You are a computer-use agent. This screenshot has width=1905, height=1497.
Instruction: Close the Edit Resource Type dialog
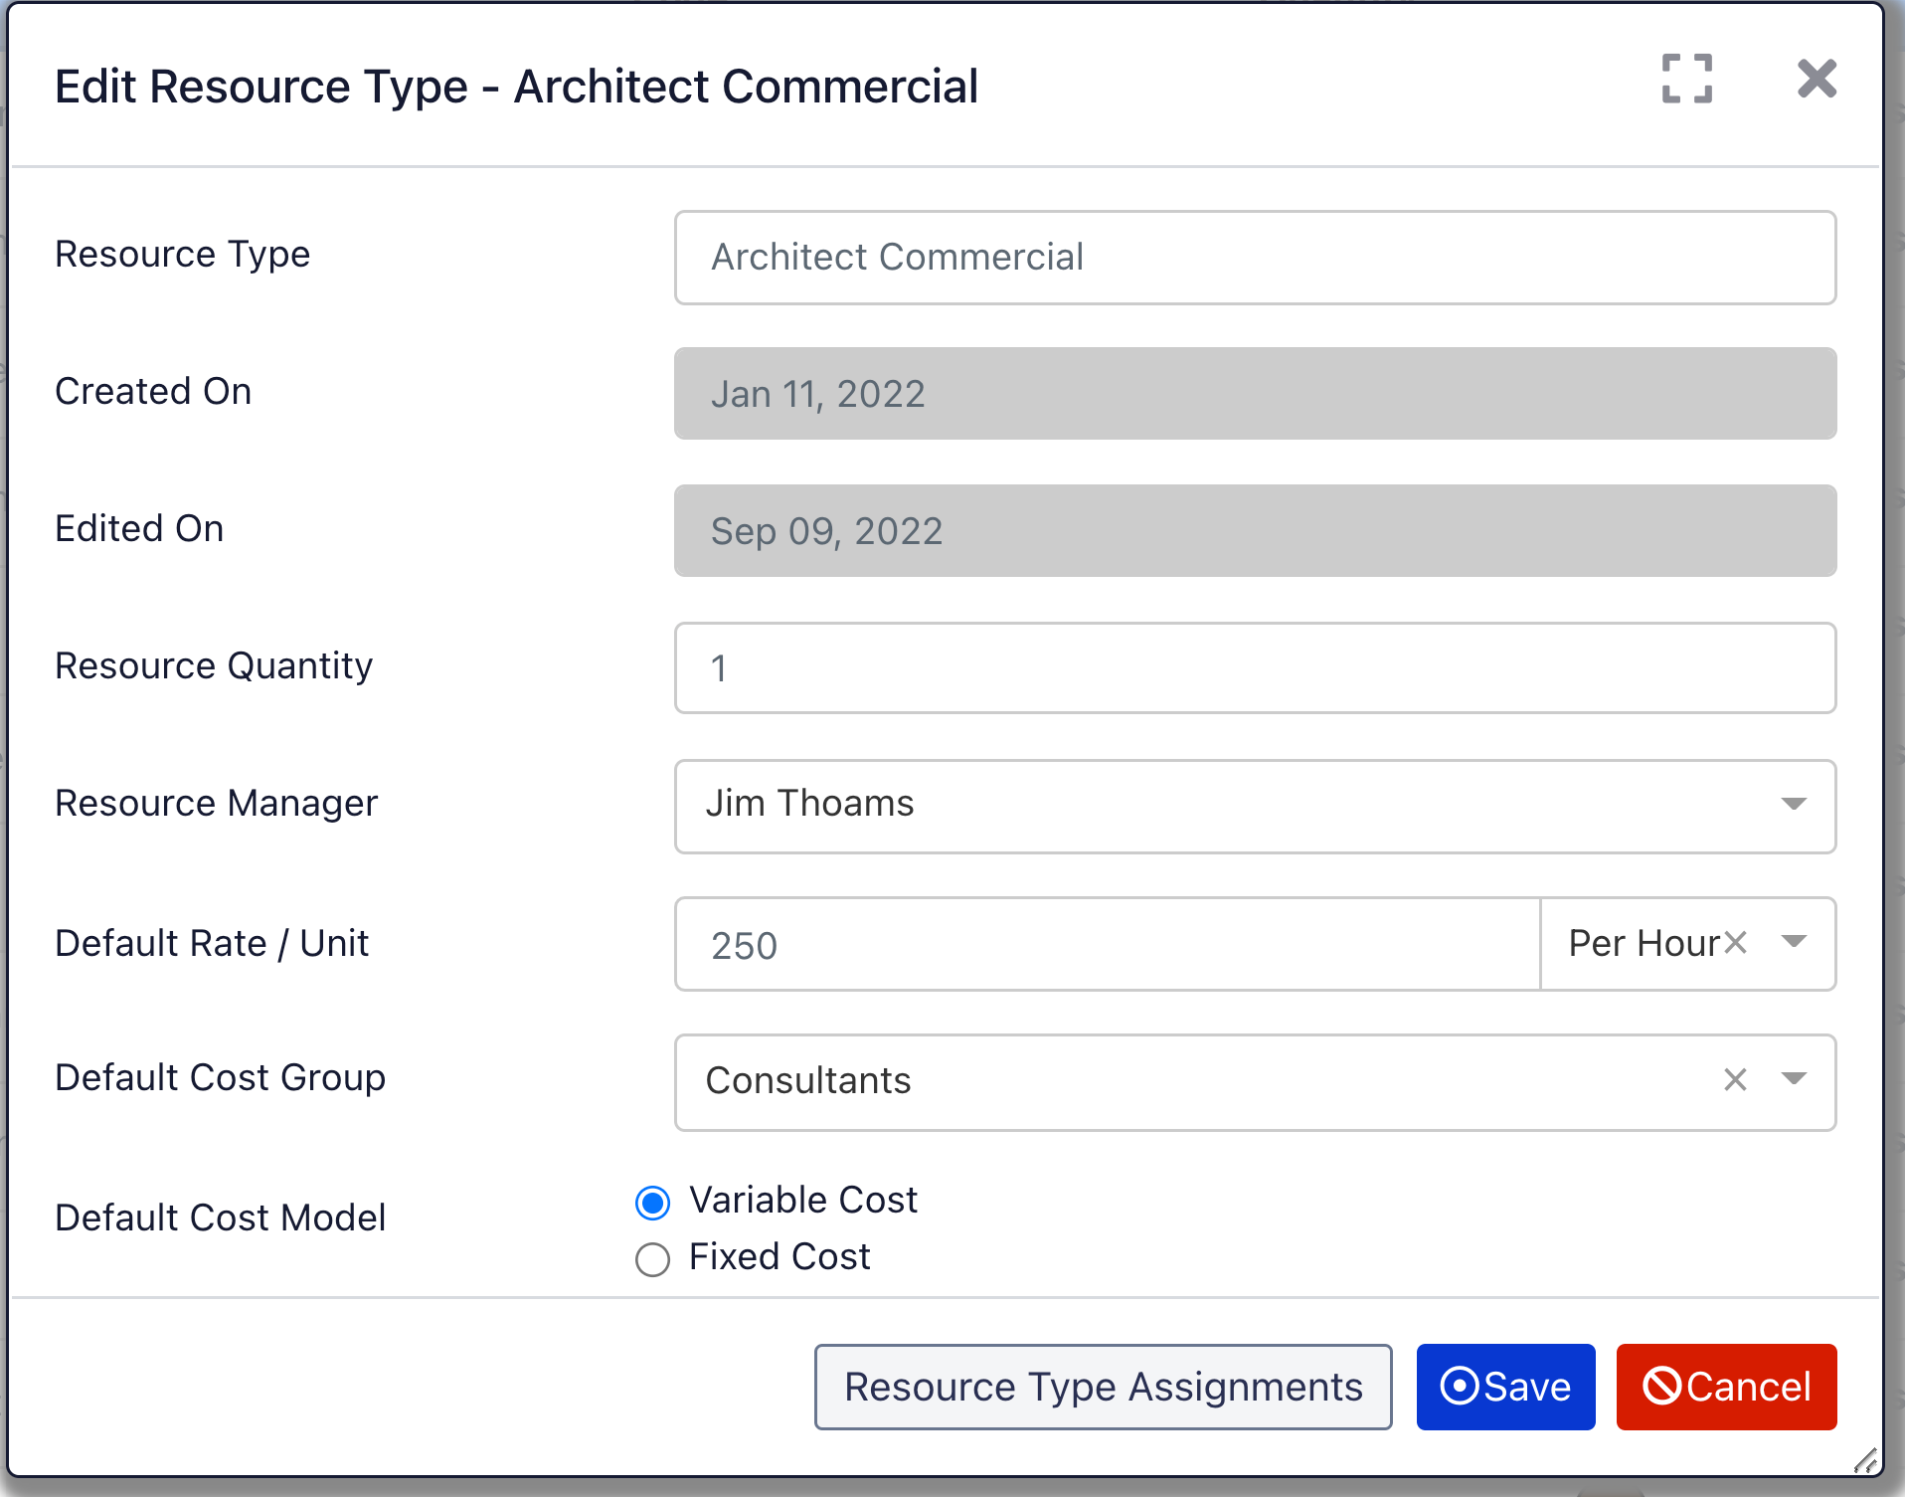pos(1817,81)
